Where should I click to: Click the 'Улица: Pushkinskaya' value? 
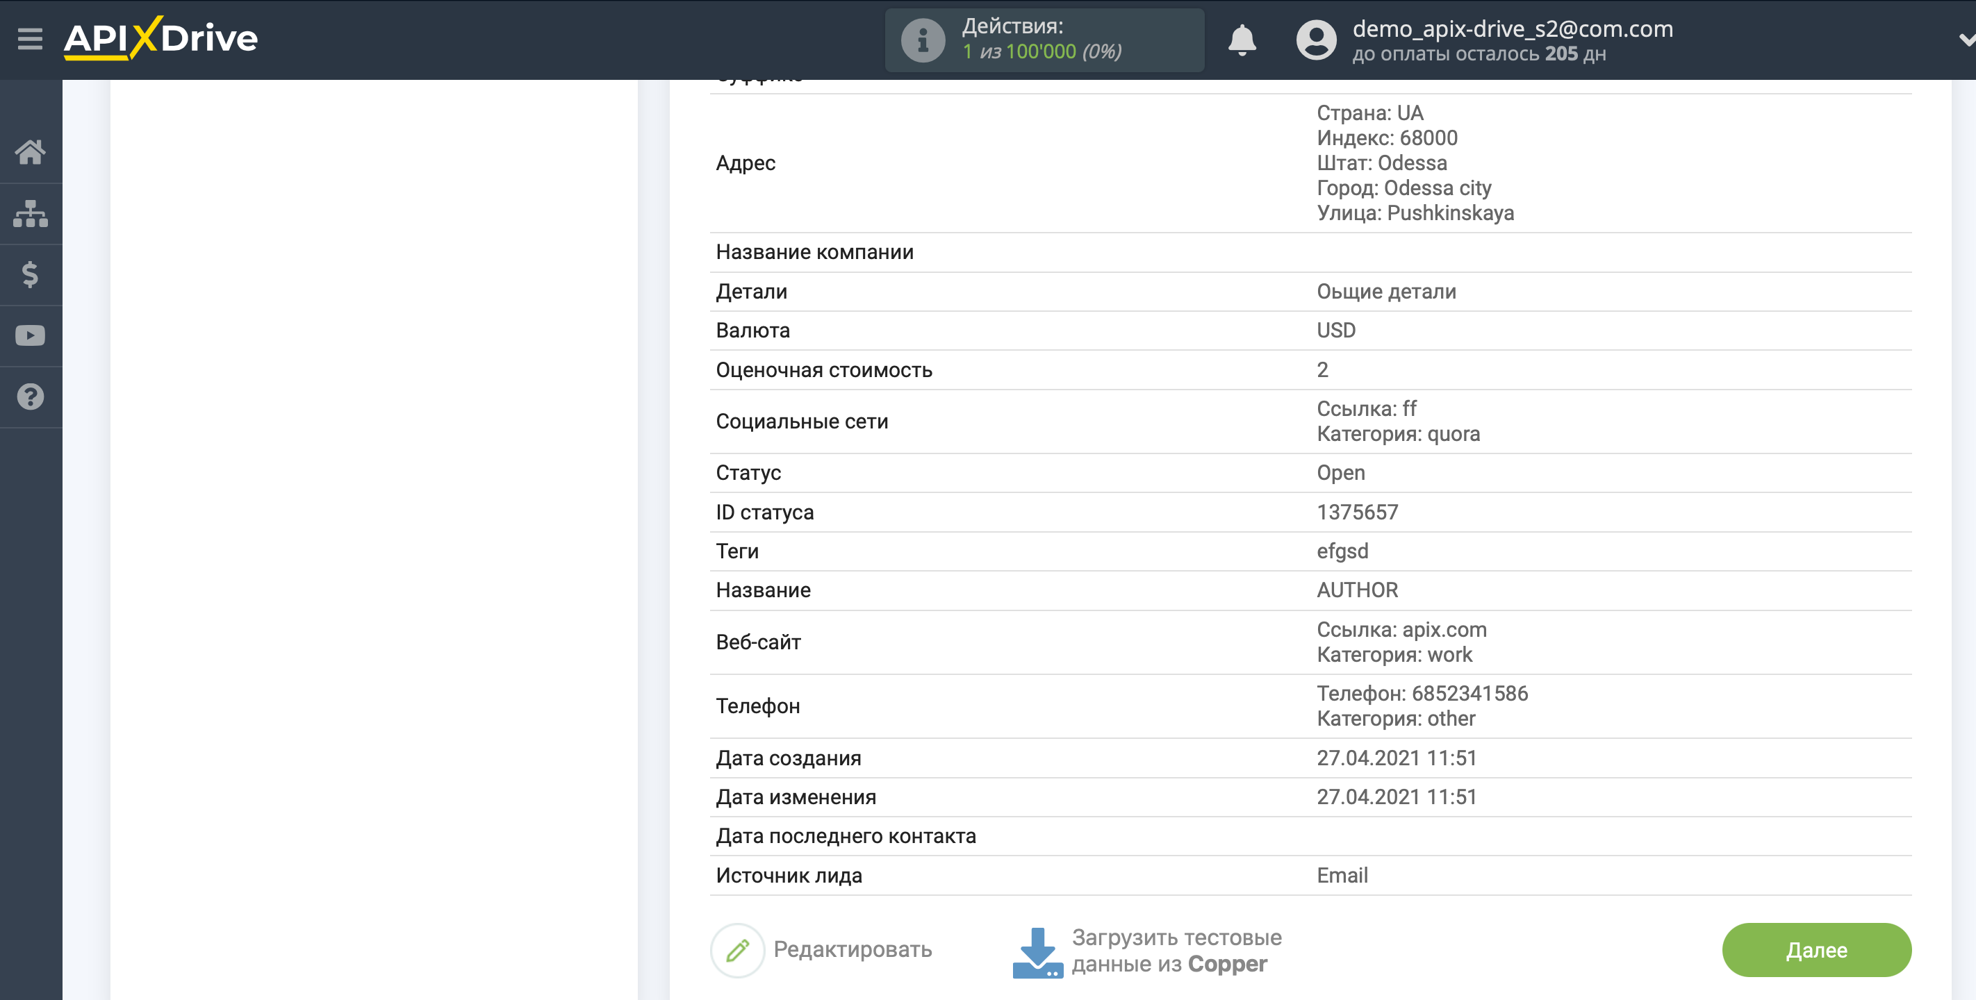click(x=1415, y=213)
